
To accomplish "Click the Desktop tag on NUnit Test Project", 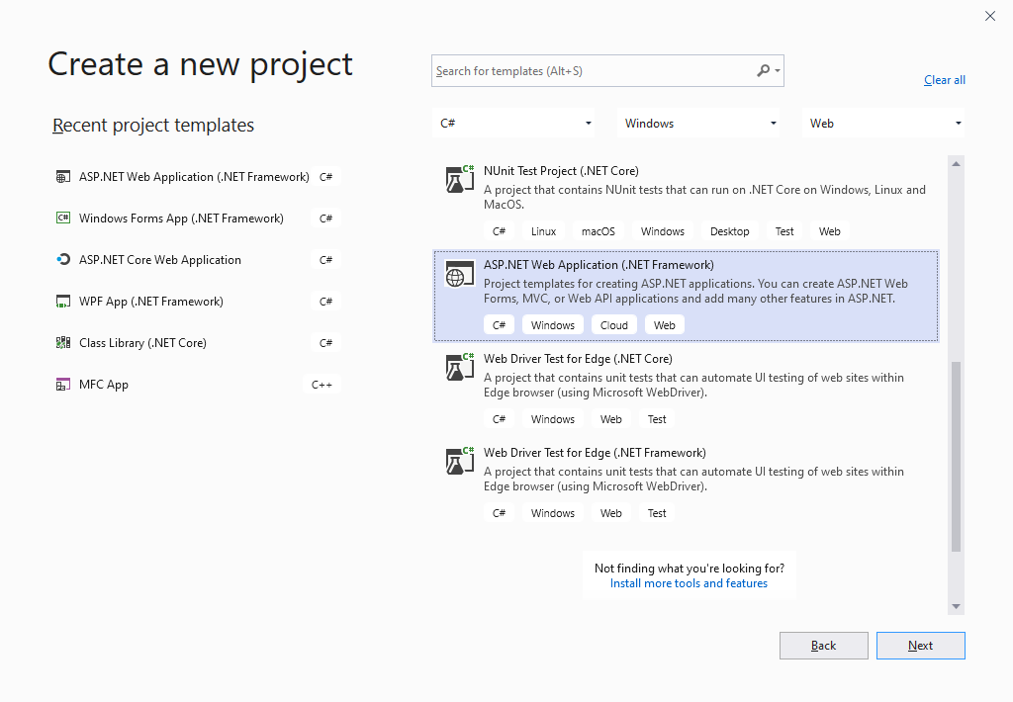I will point(729,231).
